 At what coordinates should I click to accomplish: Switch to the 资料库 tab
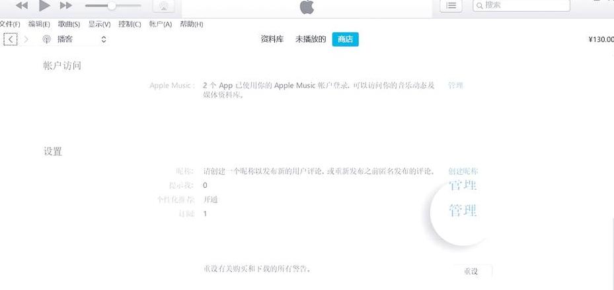[272, 39]
